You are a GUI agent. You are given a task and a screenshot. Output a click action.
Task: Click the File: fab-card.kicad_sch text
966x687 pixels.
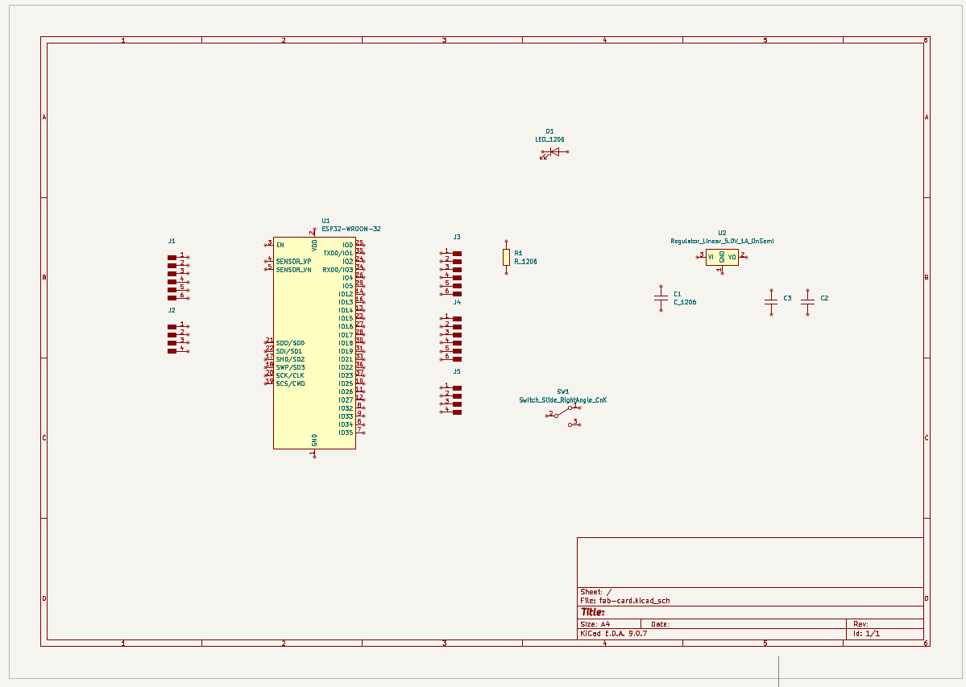coord(624,601)
